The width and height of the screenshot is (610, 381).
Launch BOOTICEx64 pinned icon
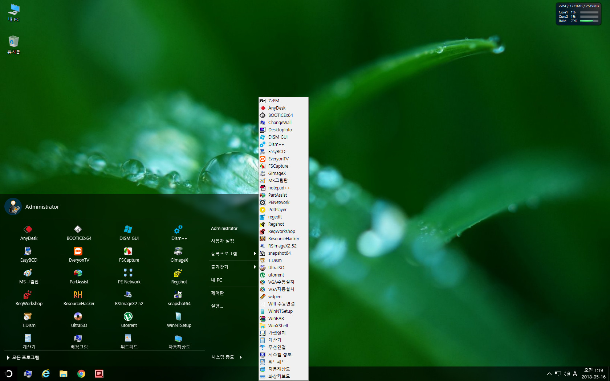[79, 233]
